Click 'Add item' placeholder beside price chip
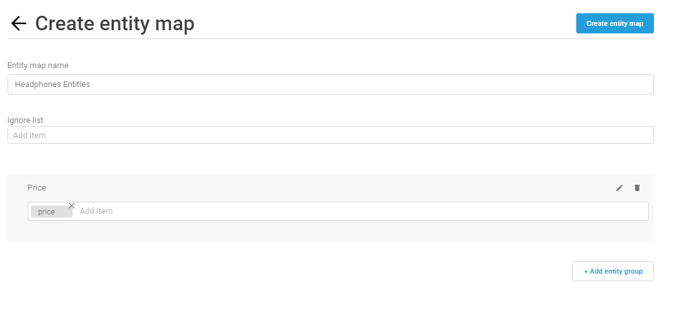The width and height of the screenshot is (676, 314). coord(96,211)
